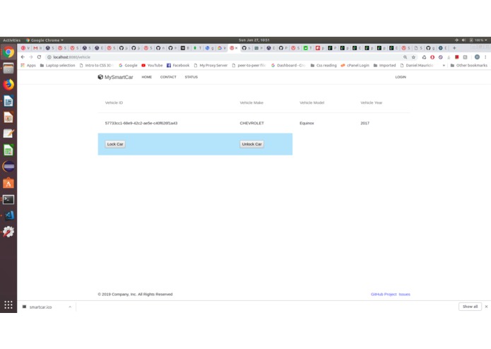Open Ubuntu Activities overview
This screenshot has width=491, height=349.
pos(11,40)
